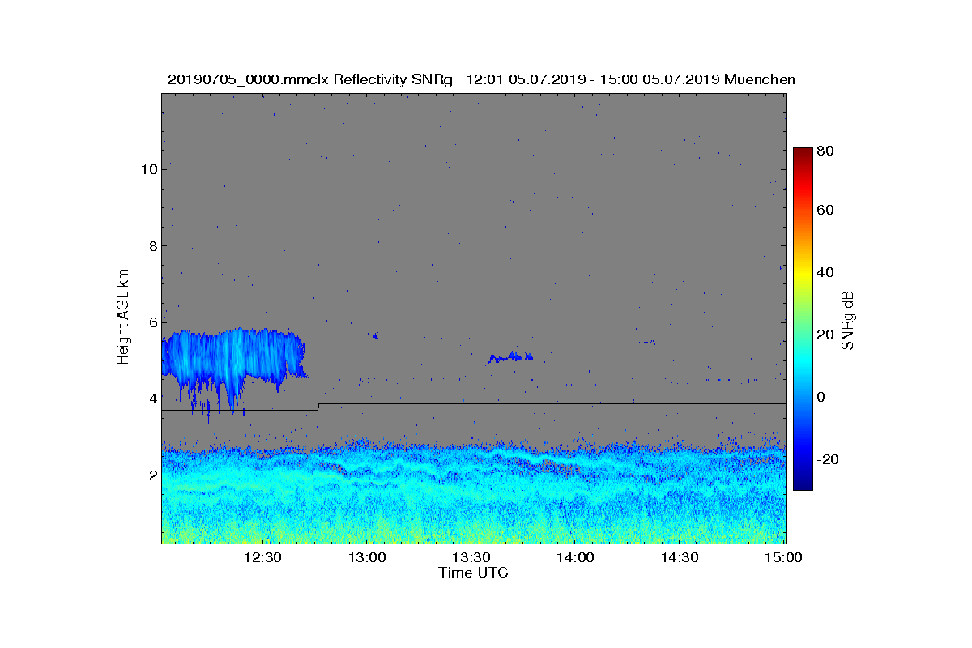
Task: Click the 13:00 time axis tick label
Action: click(367, 557)
